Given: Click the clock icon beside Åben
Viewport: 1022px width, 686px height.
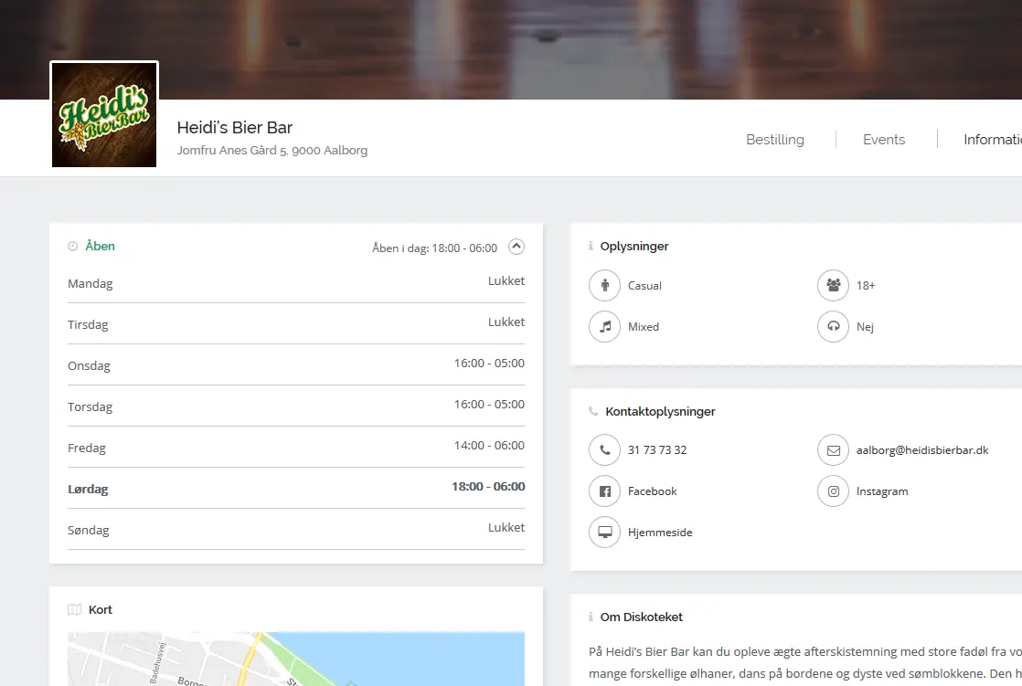Looking at the screenshot, I should coord(73,247).
